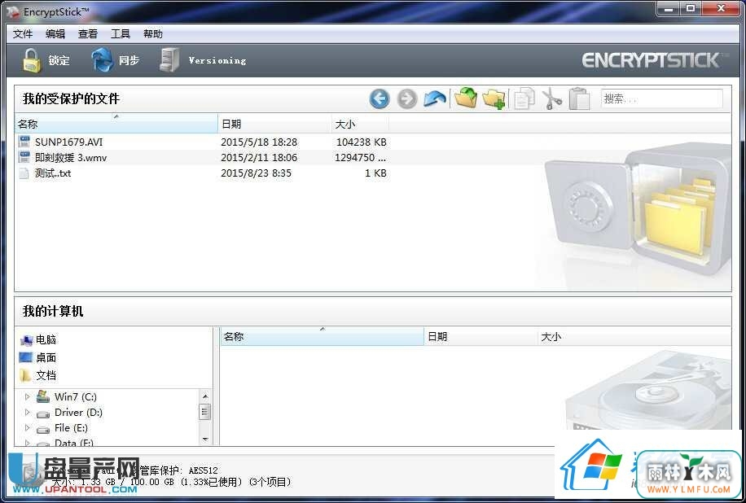The image size is (746, 503).
Task: Click the drive tree scrollbar thumb
Action: (205, 412)
